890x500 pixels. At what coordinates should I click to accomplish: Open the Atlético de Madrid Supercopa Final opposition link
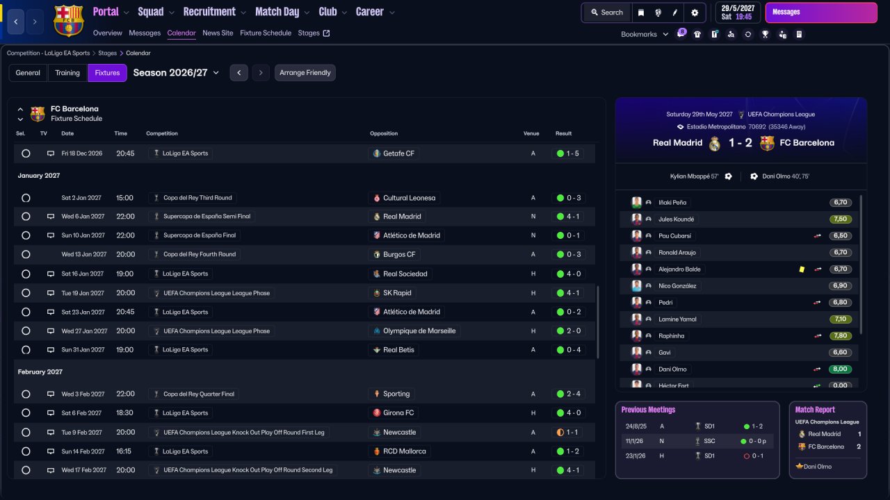(406, 235)
